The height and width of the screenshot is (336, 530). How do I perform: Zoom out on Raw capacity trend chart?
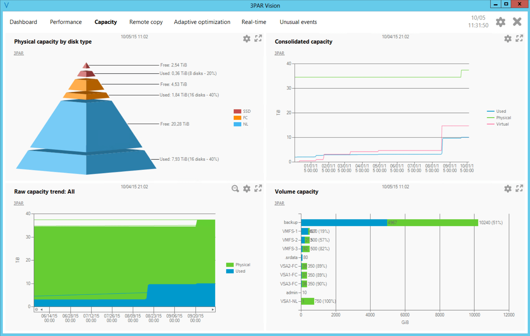[235, 189]
